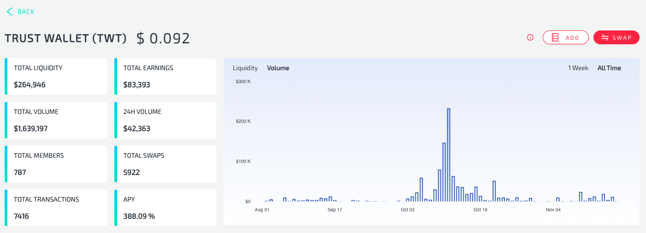Go back using the BACK link
The width and height of the screenshot is (646, 233).
click(21, 12)
